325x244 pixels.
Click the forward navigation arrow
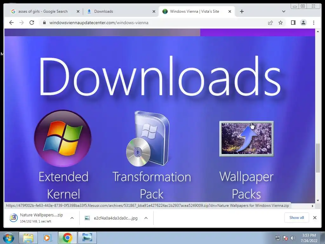tap(22, 23)
